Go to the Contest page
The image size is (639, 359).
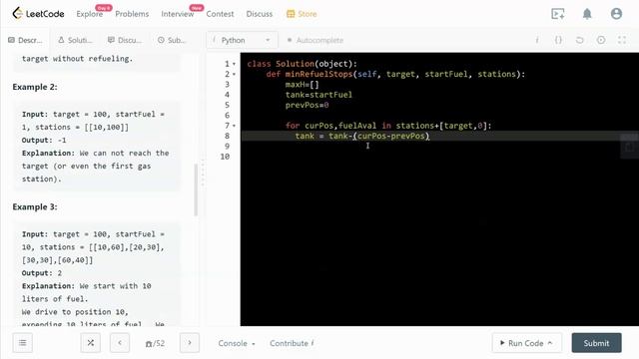[220, 14]
